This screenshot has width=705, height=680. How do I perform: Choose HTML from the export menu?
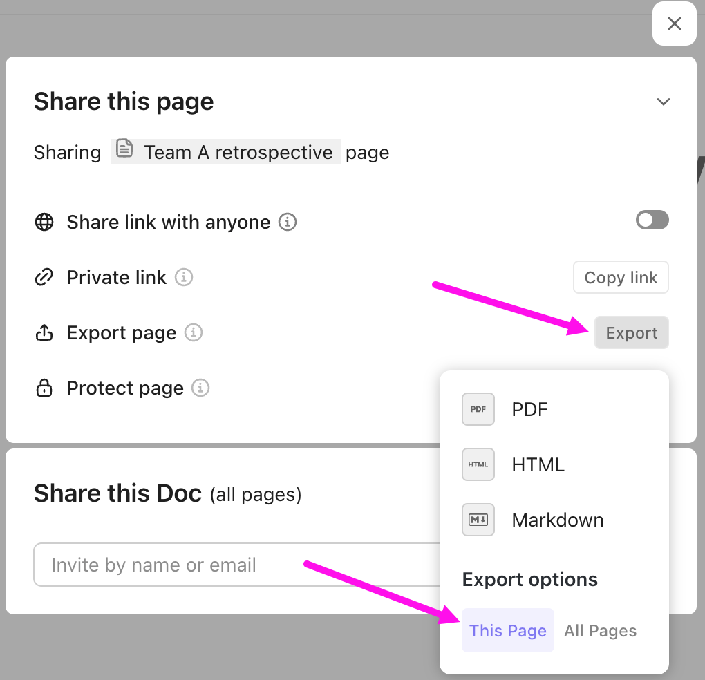pos(538,464)
